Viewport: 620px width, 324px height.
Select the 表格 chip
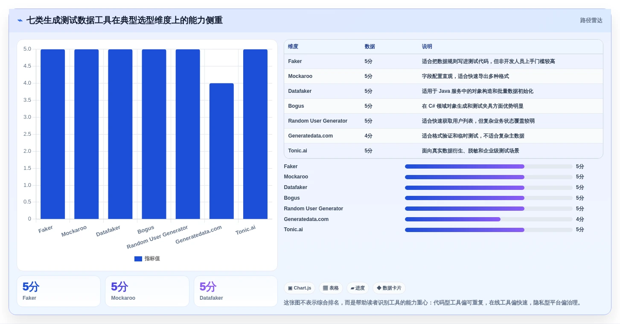tap(331, 288)
